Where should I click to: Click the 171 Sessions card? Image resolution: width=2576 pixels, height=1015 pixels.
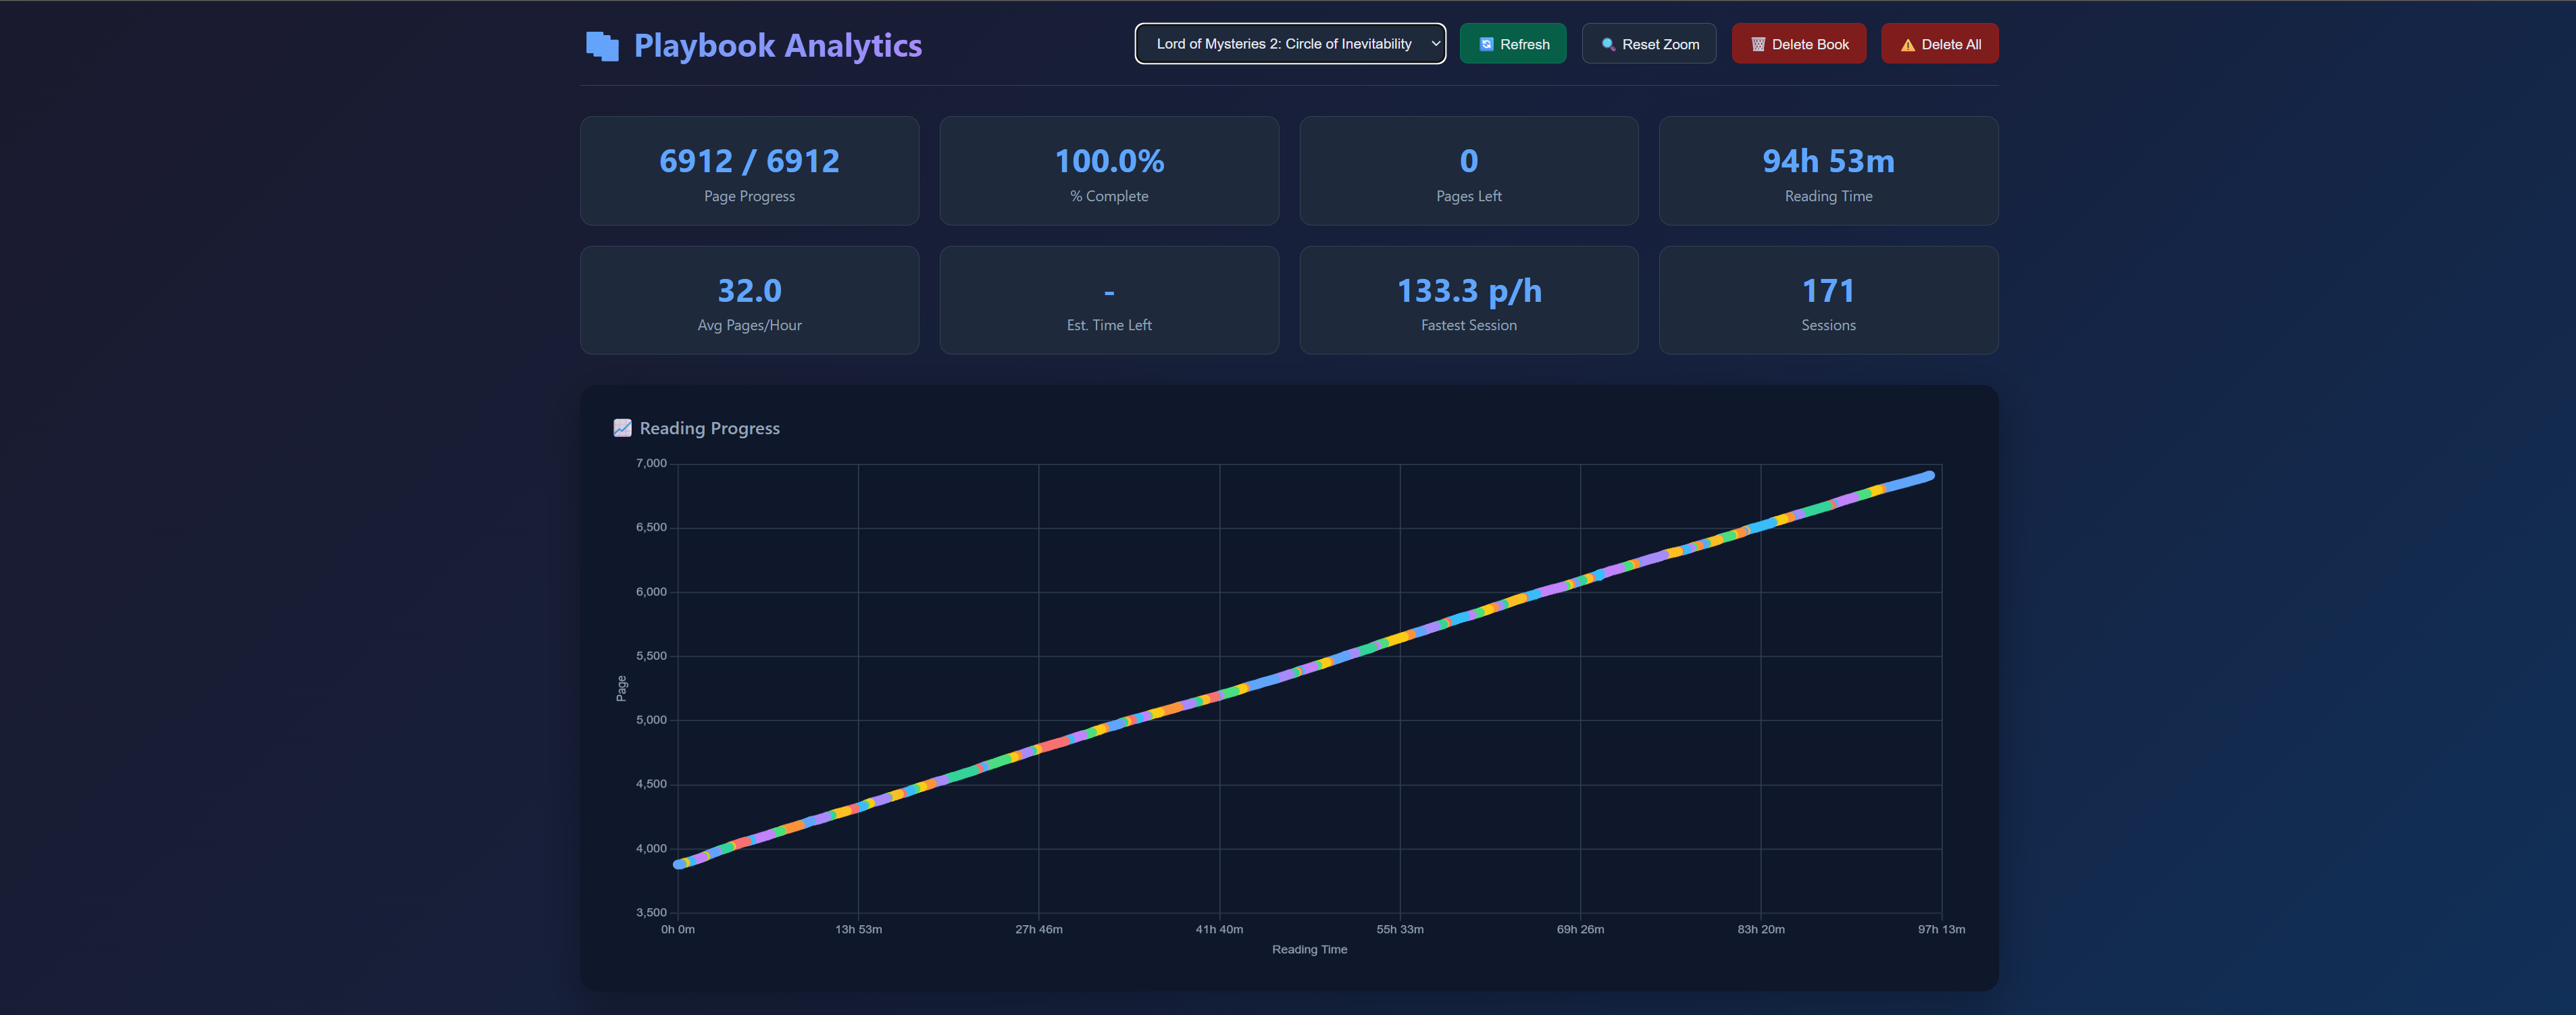tap(1827, 300)
